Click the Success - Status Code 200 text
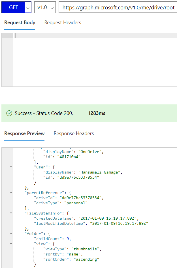Screen dimensions: 177x268 (x=44, y=113)
